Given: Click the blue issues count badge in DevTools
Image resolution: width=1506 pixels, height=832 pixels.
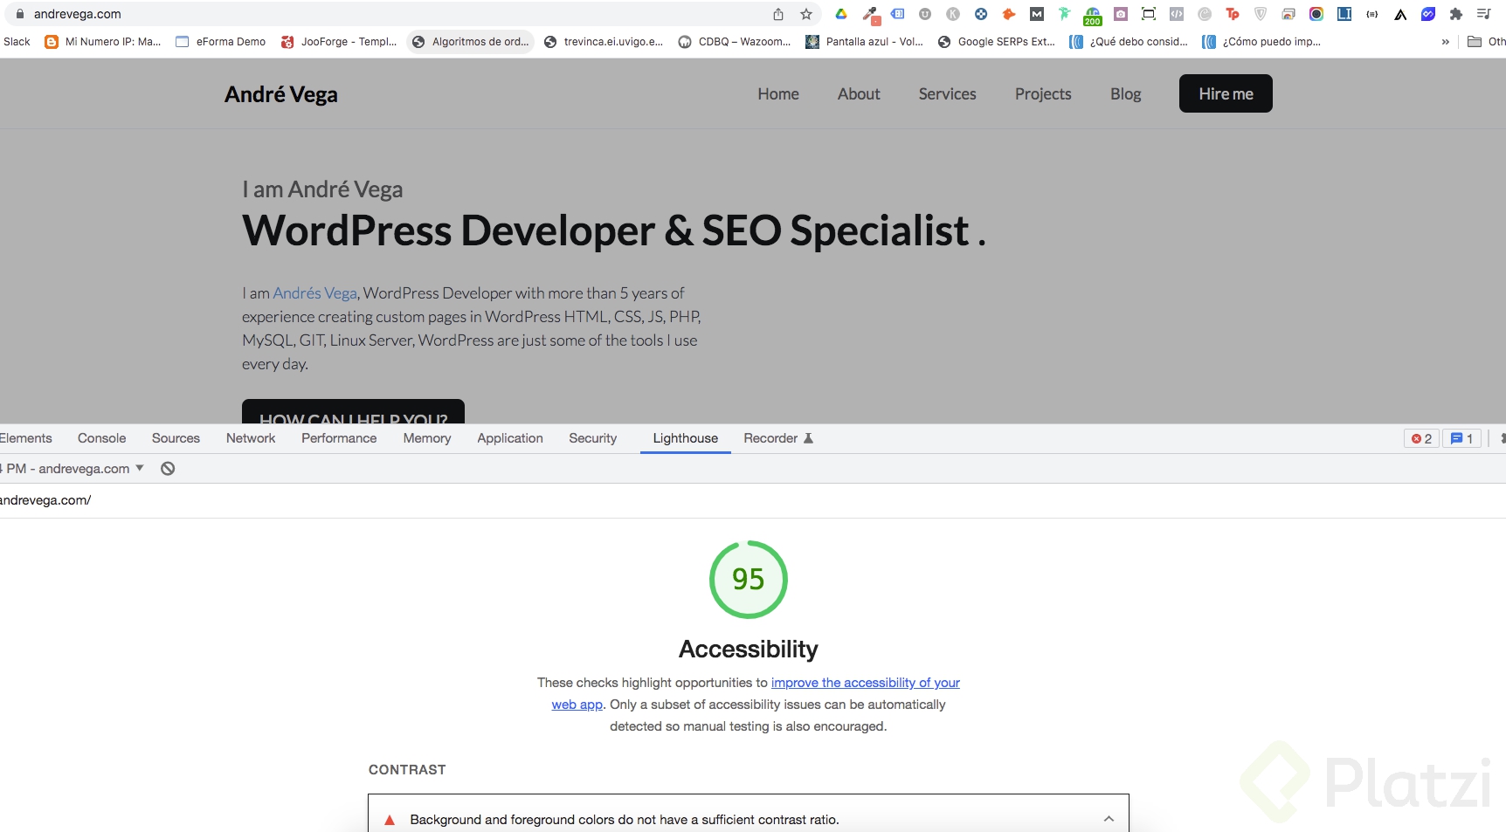Looking at the screenshot, I should click(x=1461, y=438).
